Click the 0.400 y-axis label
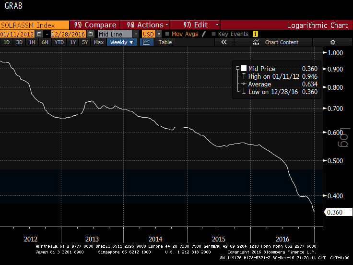The width and height of the screenshot is (353, 265). coord(335,195)
